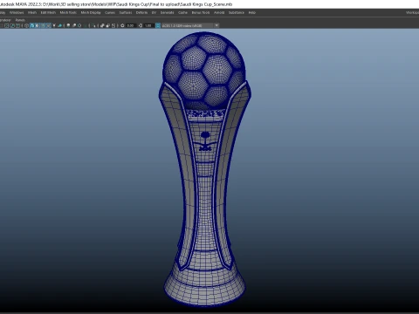Open the Mesh Display menu

click(91, 12)
